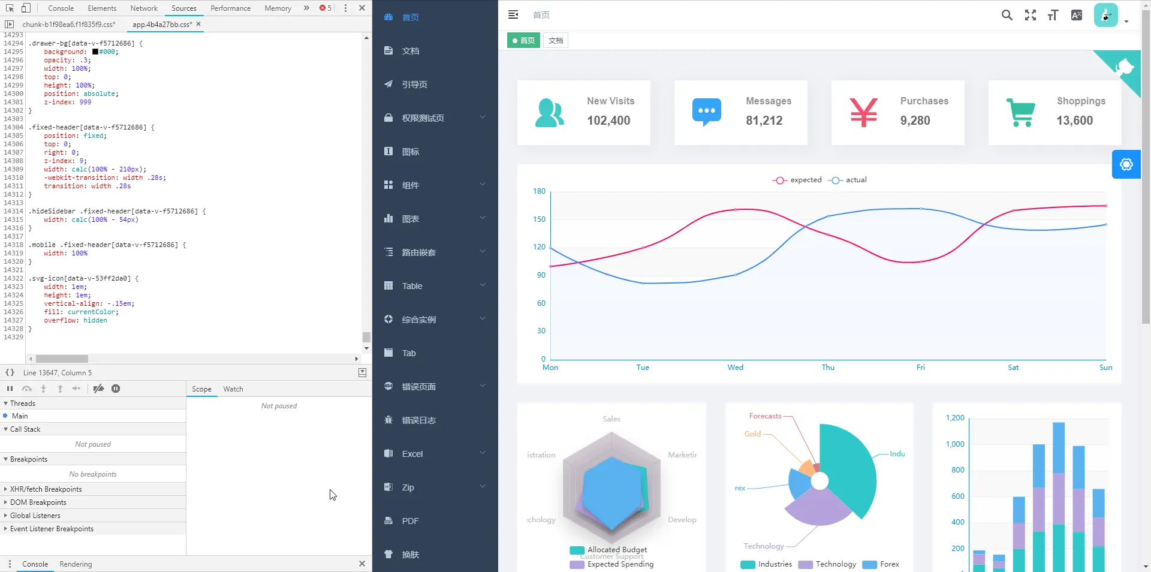Screen dimensions: 1151x572
Task: Pretty-print the source with curly braces icon
Action: tap(10, 372)
